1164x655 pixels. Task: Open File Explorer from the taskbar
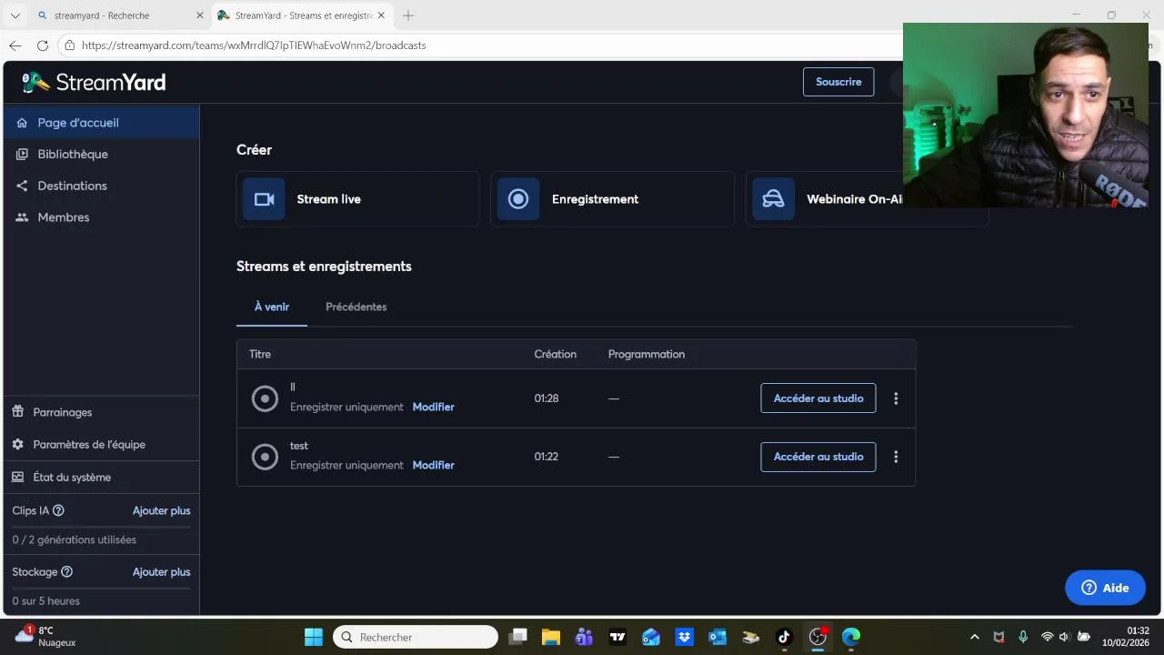551,637
